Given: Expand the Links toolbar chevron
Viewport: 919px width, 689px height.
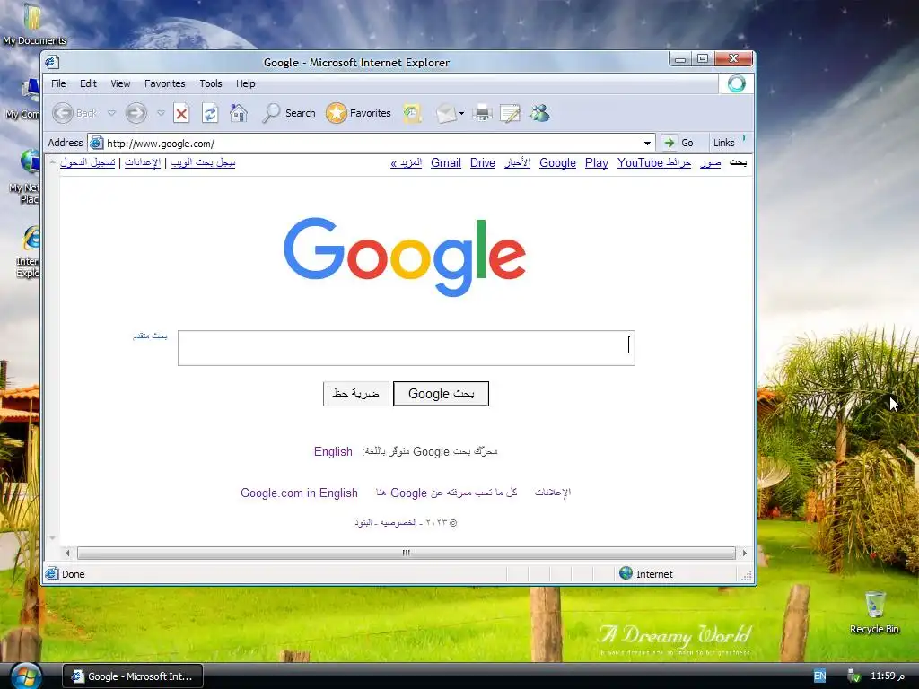Looking at the screenshot, I should pyautogui.click(x=744, y=140).
